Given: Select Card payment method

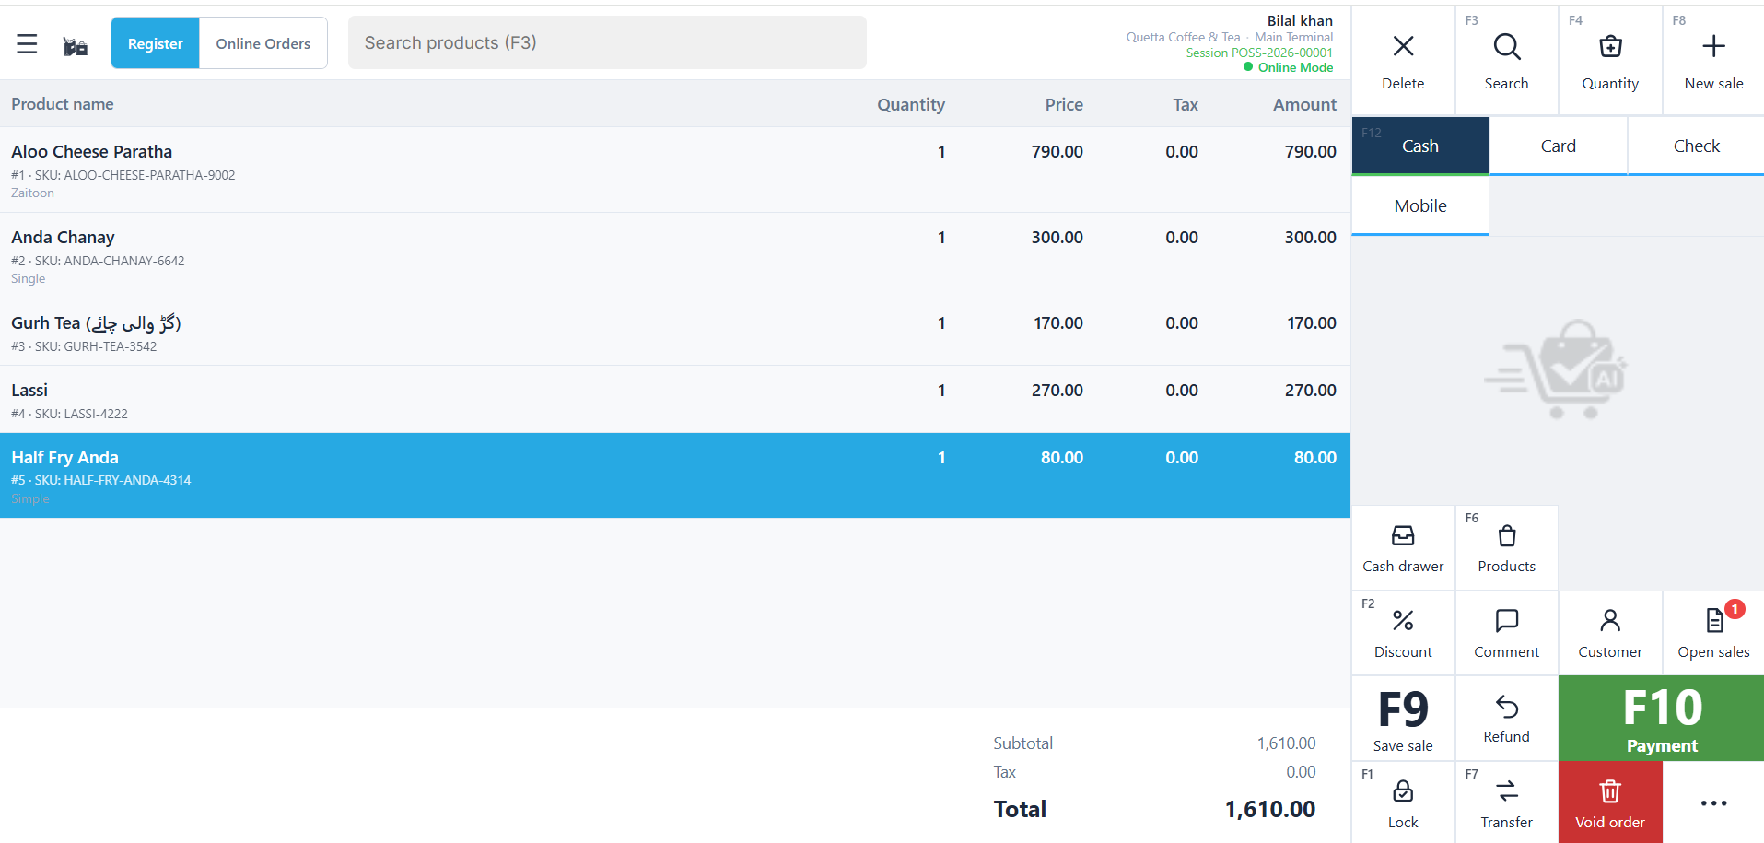Looking at the screenshot, I should pos(1558,146).
